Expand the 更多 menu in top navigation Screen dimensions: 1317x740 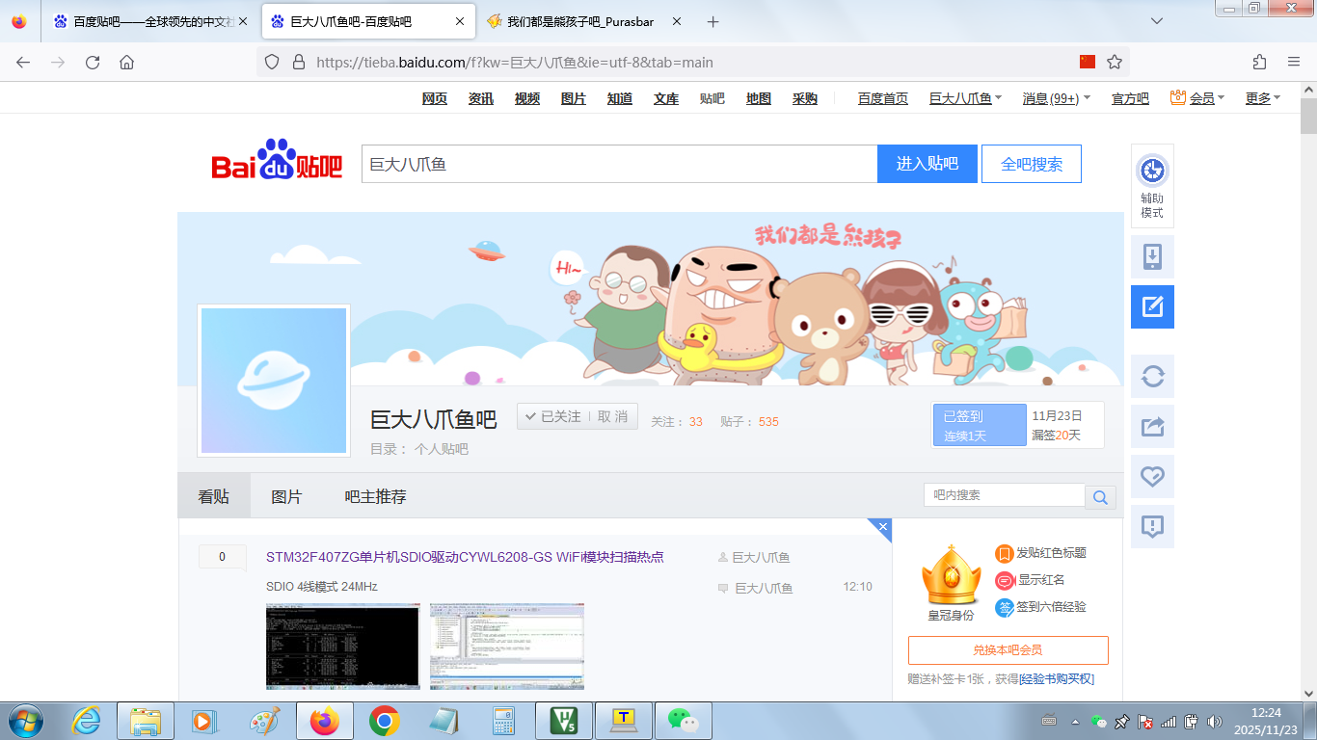(x=1263, y=98)
